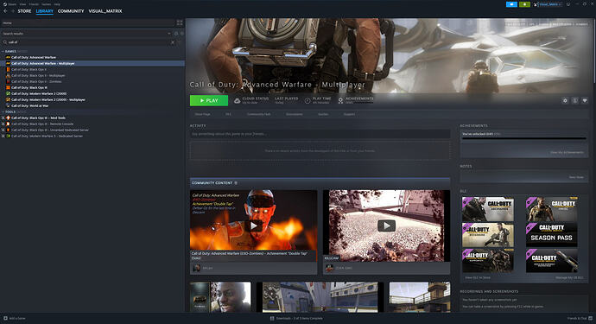This screenshot has width=596, height=324.
Task: Click the Add a Game plus icon
Action: (x=5, y=318)
